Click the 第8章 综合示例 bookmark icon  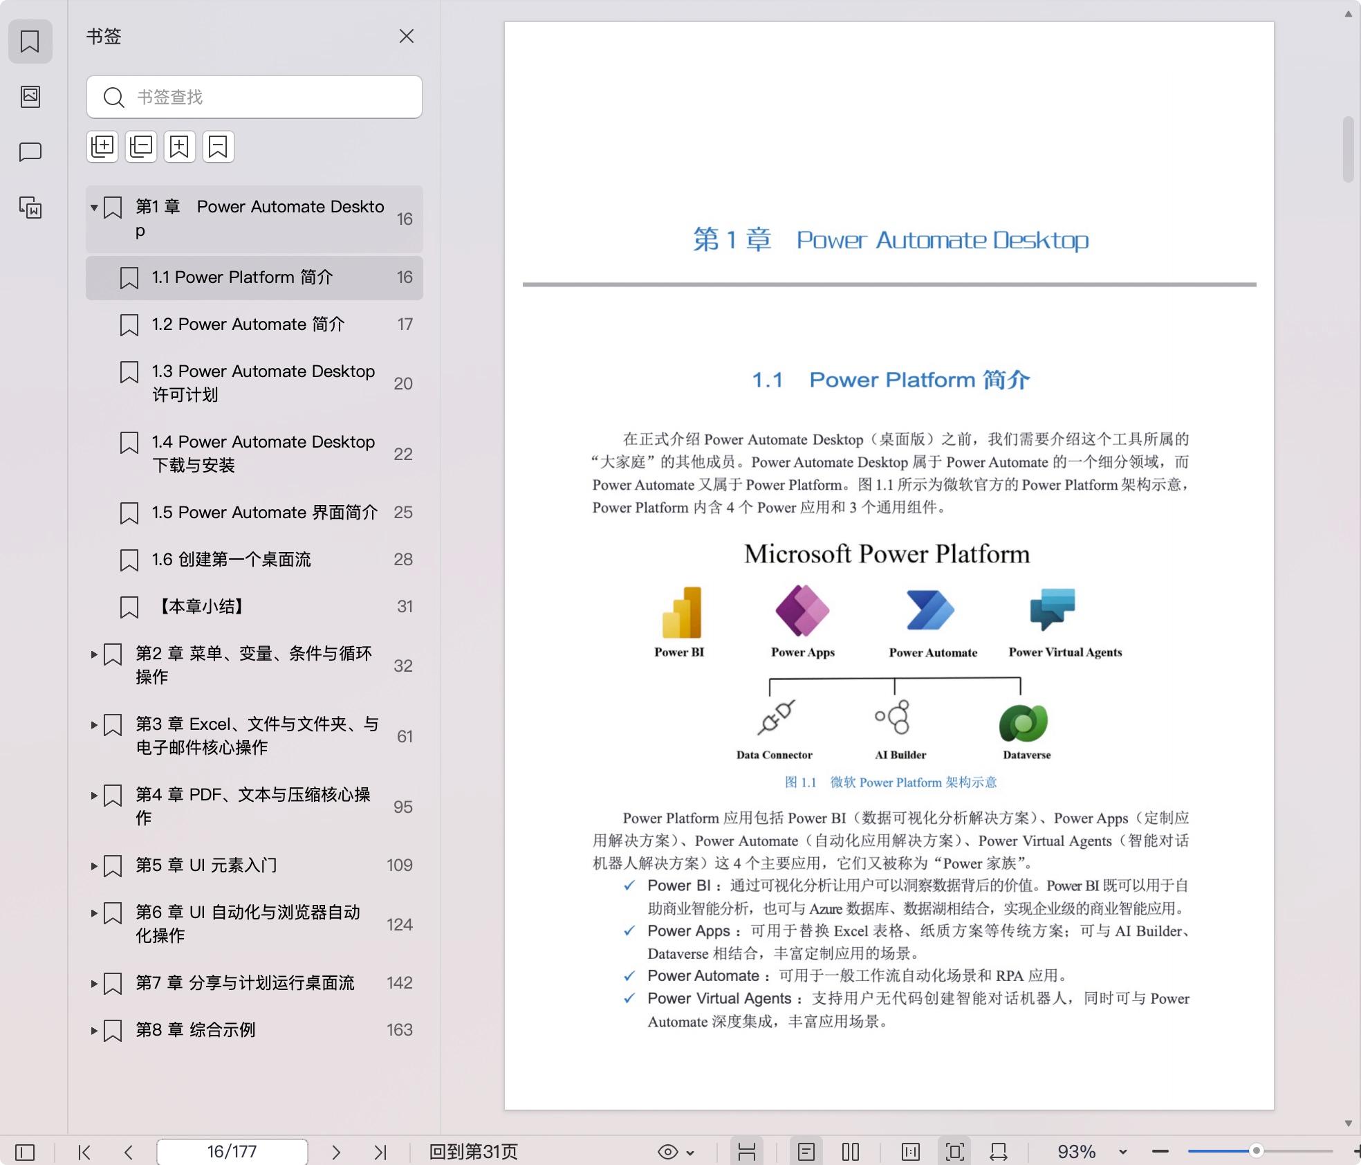coord(113,1031)
